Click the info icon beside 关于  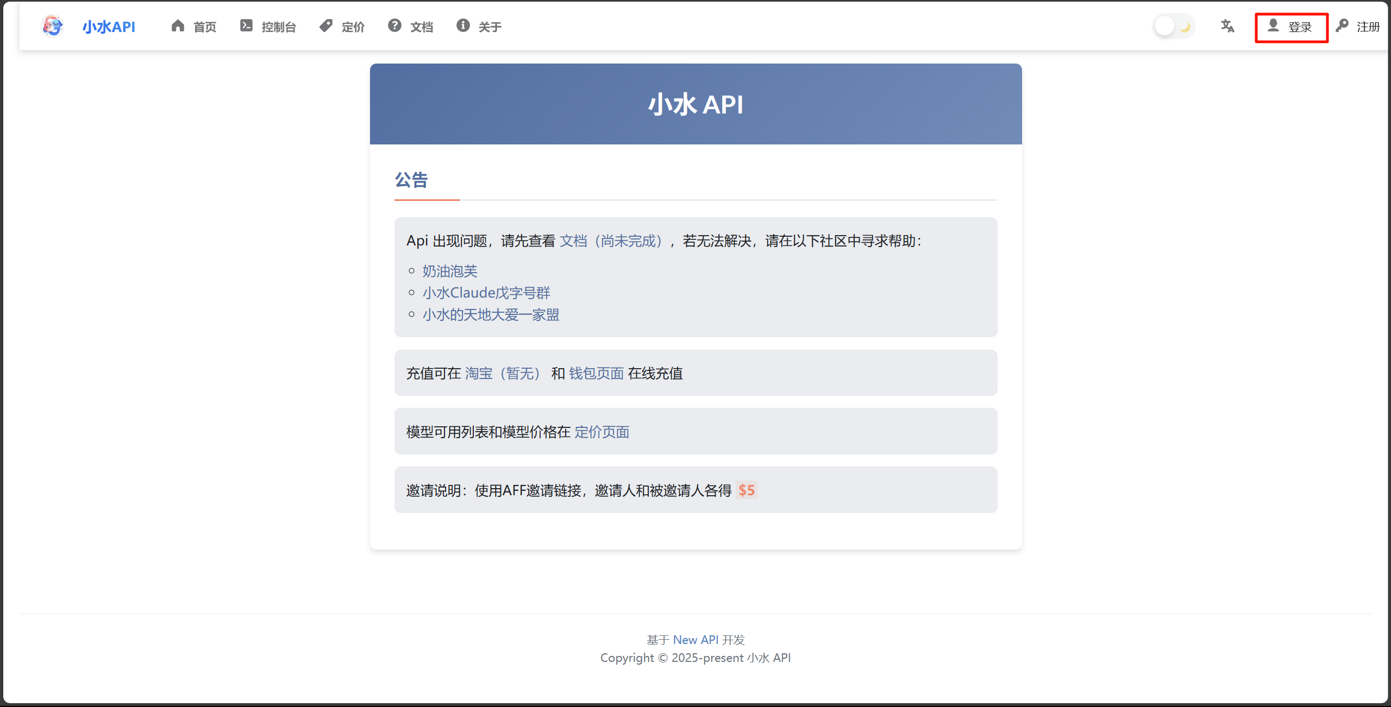pos(463,26)
